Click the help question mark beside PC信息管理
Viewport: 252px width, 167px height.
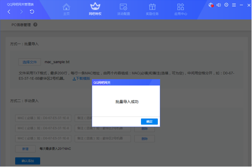[x=35, y=25]
